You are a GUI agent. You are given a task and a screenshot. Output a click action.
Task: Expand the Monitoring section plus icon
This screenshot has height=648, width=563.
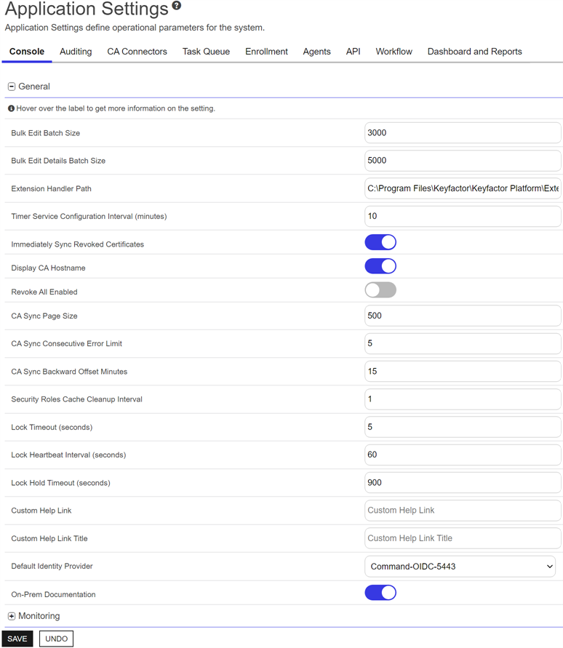point(12,617)
